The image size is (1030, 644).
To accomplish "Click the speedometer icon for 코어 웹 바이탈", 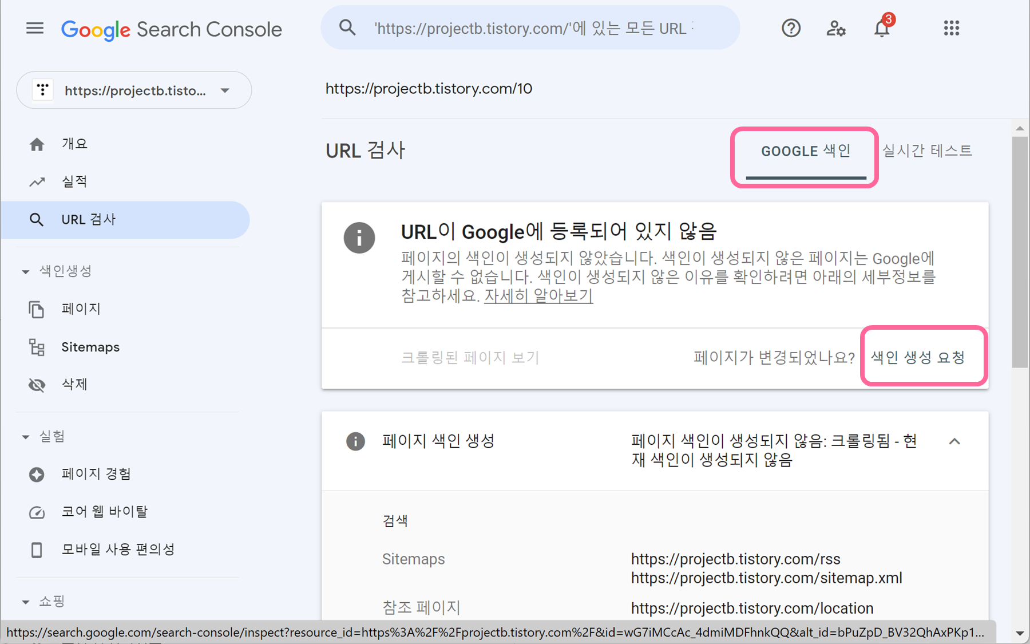I will [37, 512].
